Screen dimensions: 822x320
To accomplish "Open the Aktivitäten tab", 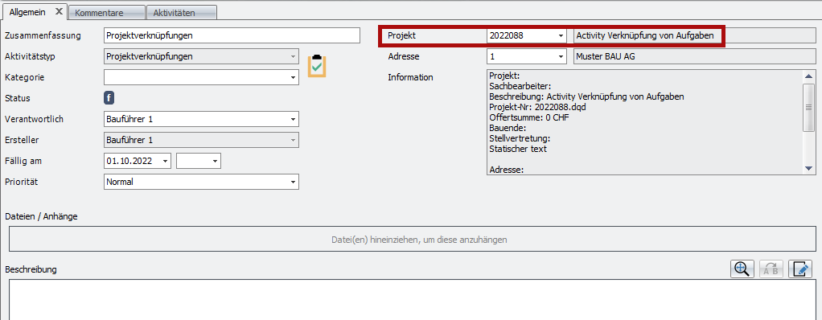I will pyautogui.click(x=182, y=13).
